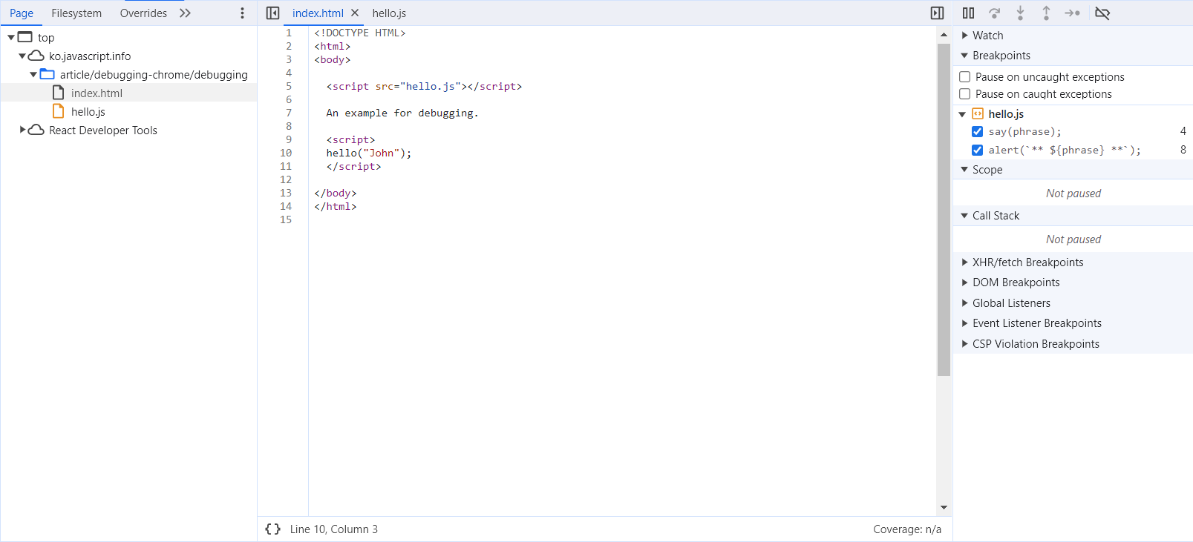
Task: Hide the navigator sidebar icon
Action: [x=272, y=13]
